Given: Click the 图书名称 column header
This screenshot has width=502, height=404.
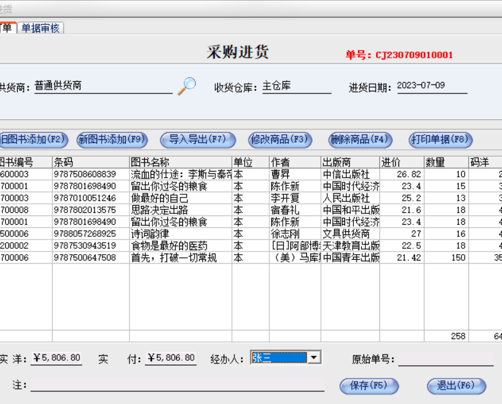Looking at the screenshot, I should point(180,163).
